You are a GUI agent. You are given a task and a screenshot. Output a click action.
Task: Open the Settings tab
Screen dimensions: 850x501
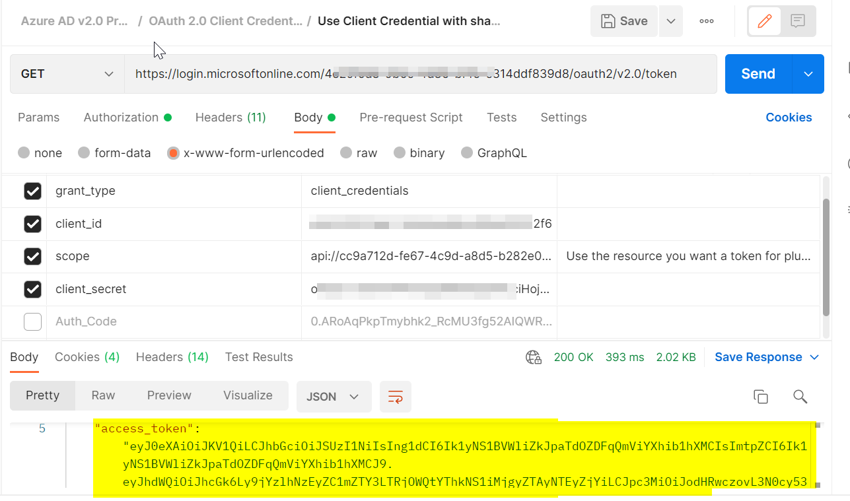pyautogui.click(x=563, y=117)
